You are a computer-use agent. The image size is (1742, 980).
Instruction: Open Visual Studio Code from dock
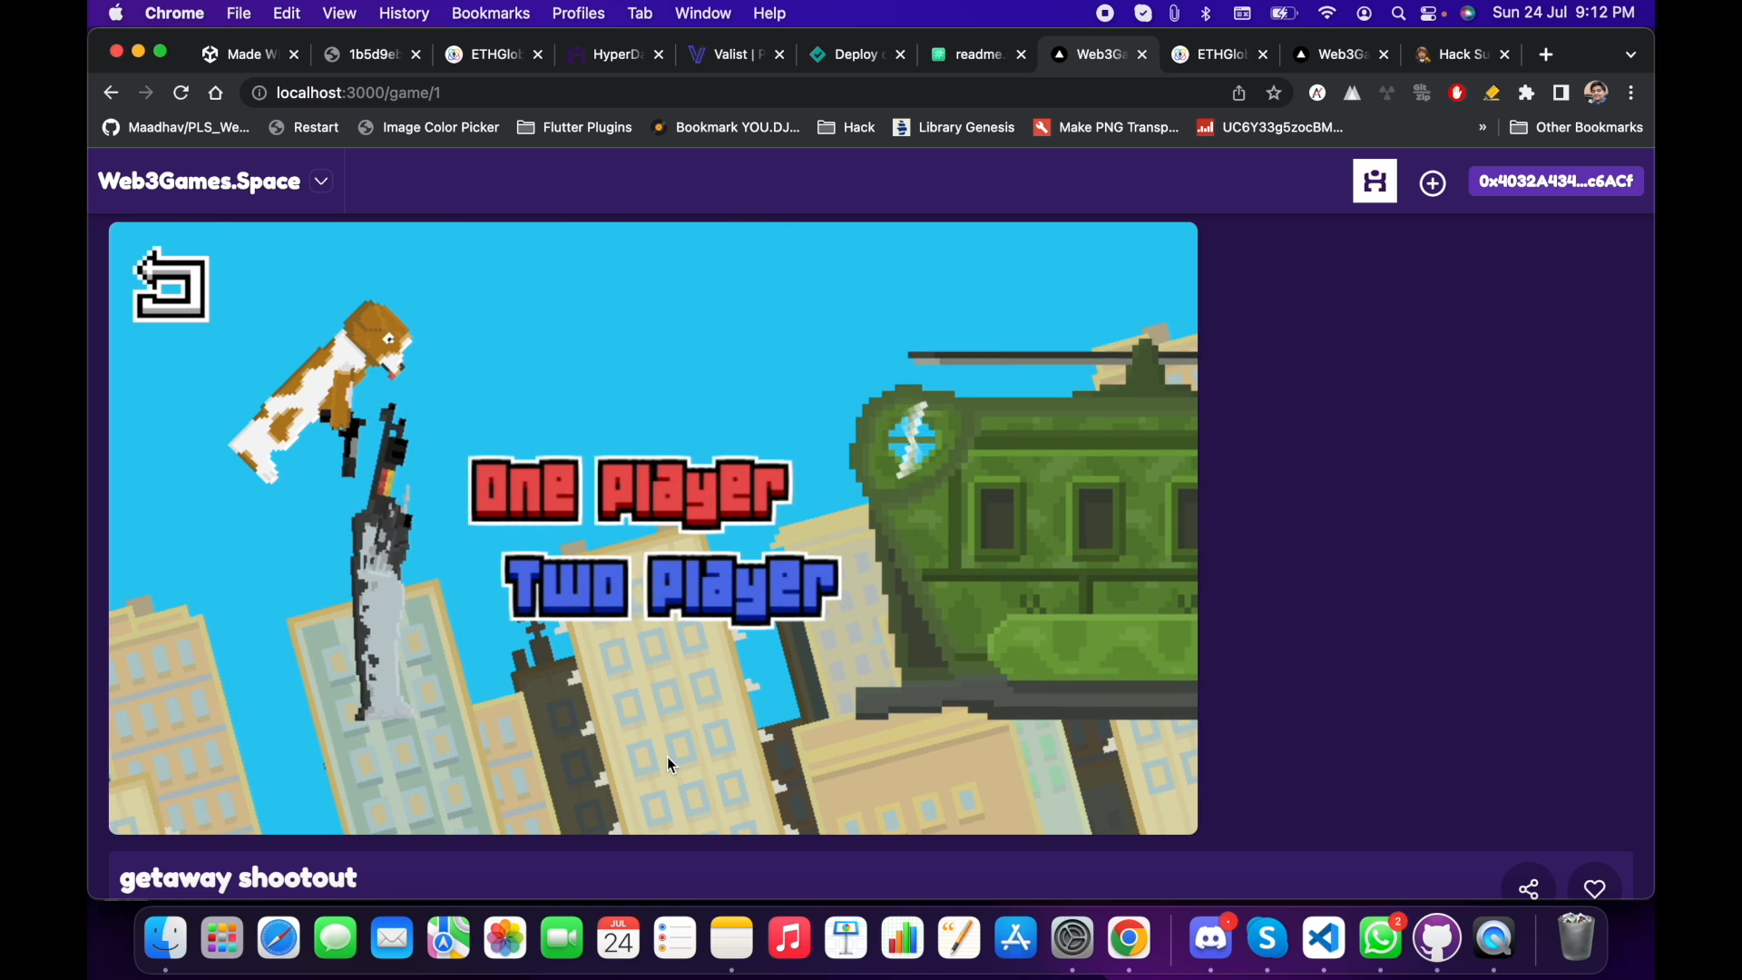(1325, 938)
